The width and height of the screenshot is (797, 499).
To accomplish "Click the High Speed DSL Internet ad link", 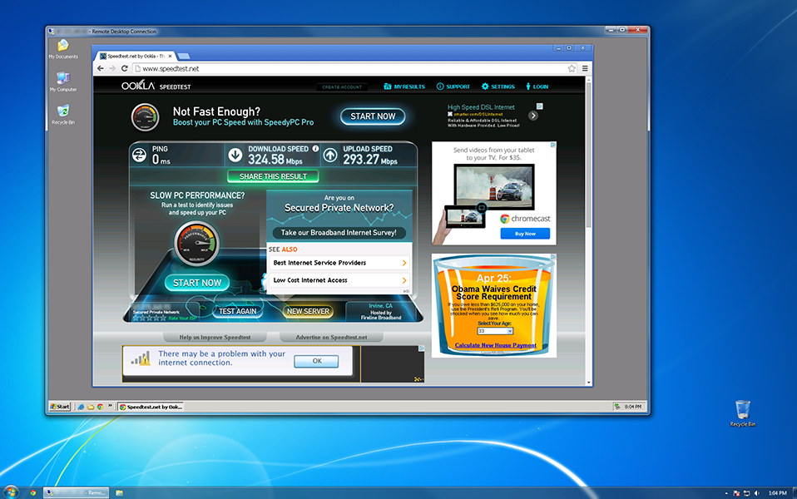I will tap(481, 107).
